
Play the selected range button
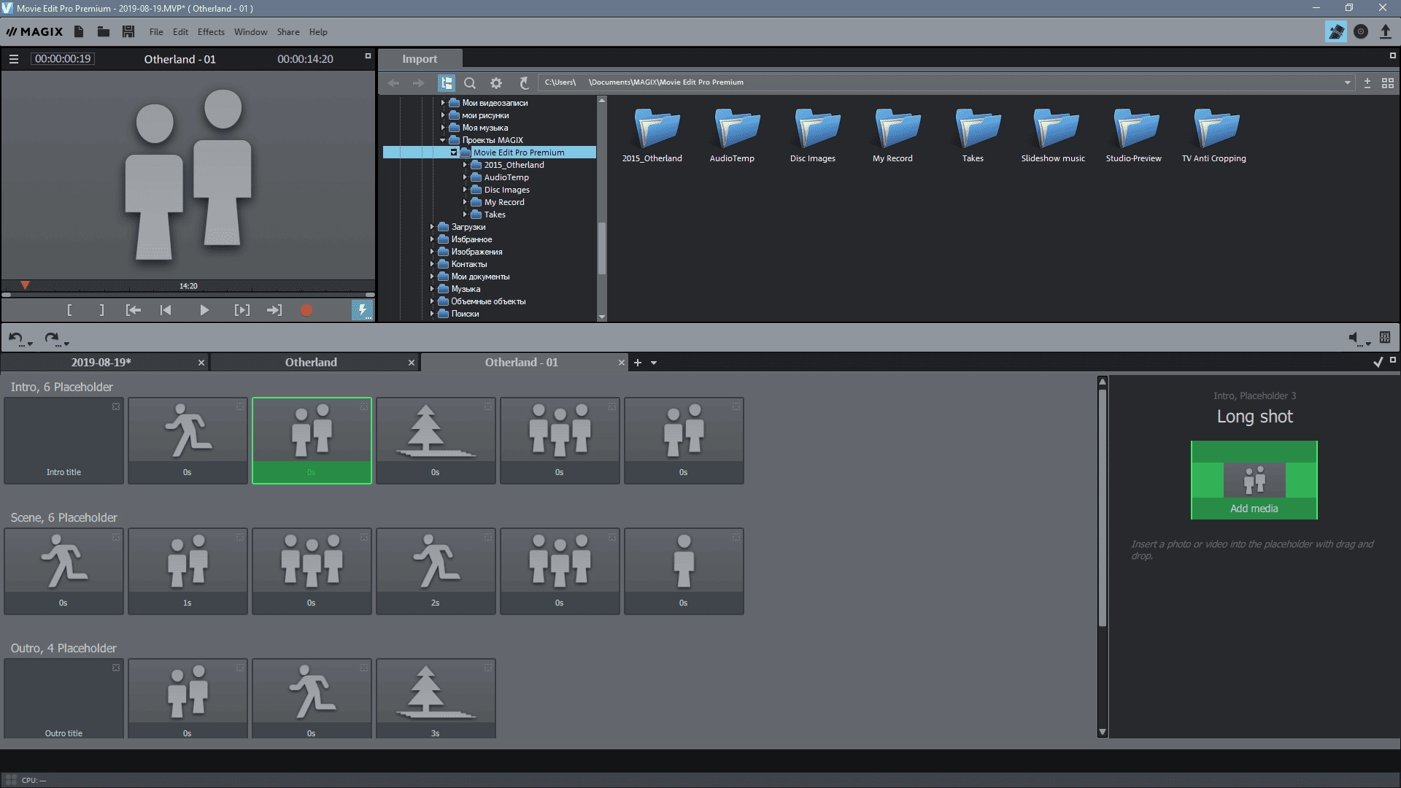(242, 310)
